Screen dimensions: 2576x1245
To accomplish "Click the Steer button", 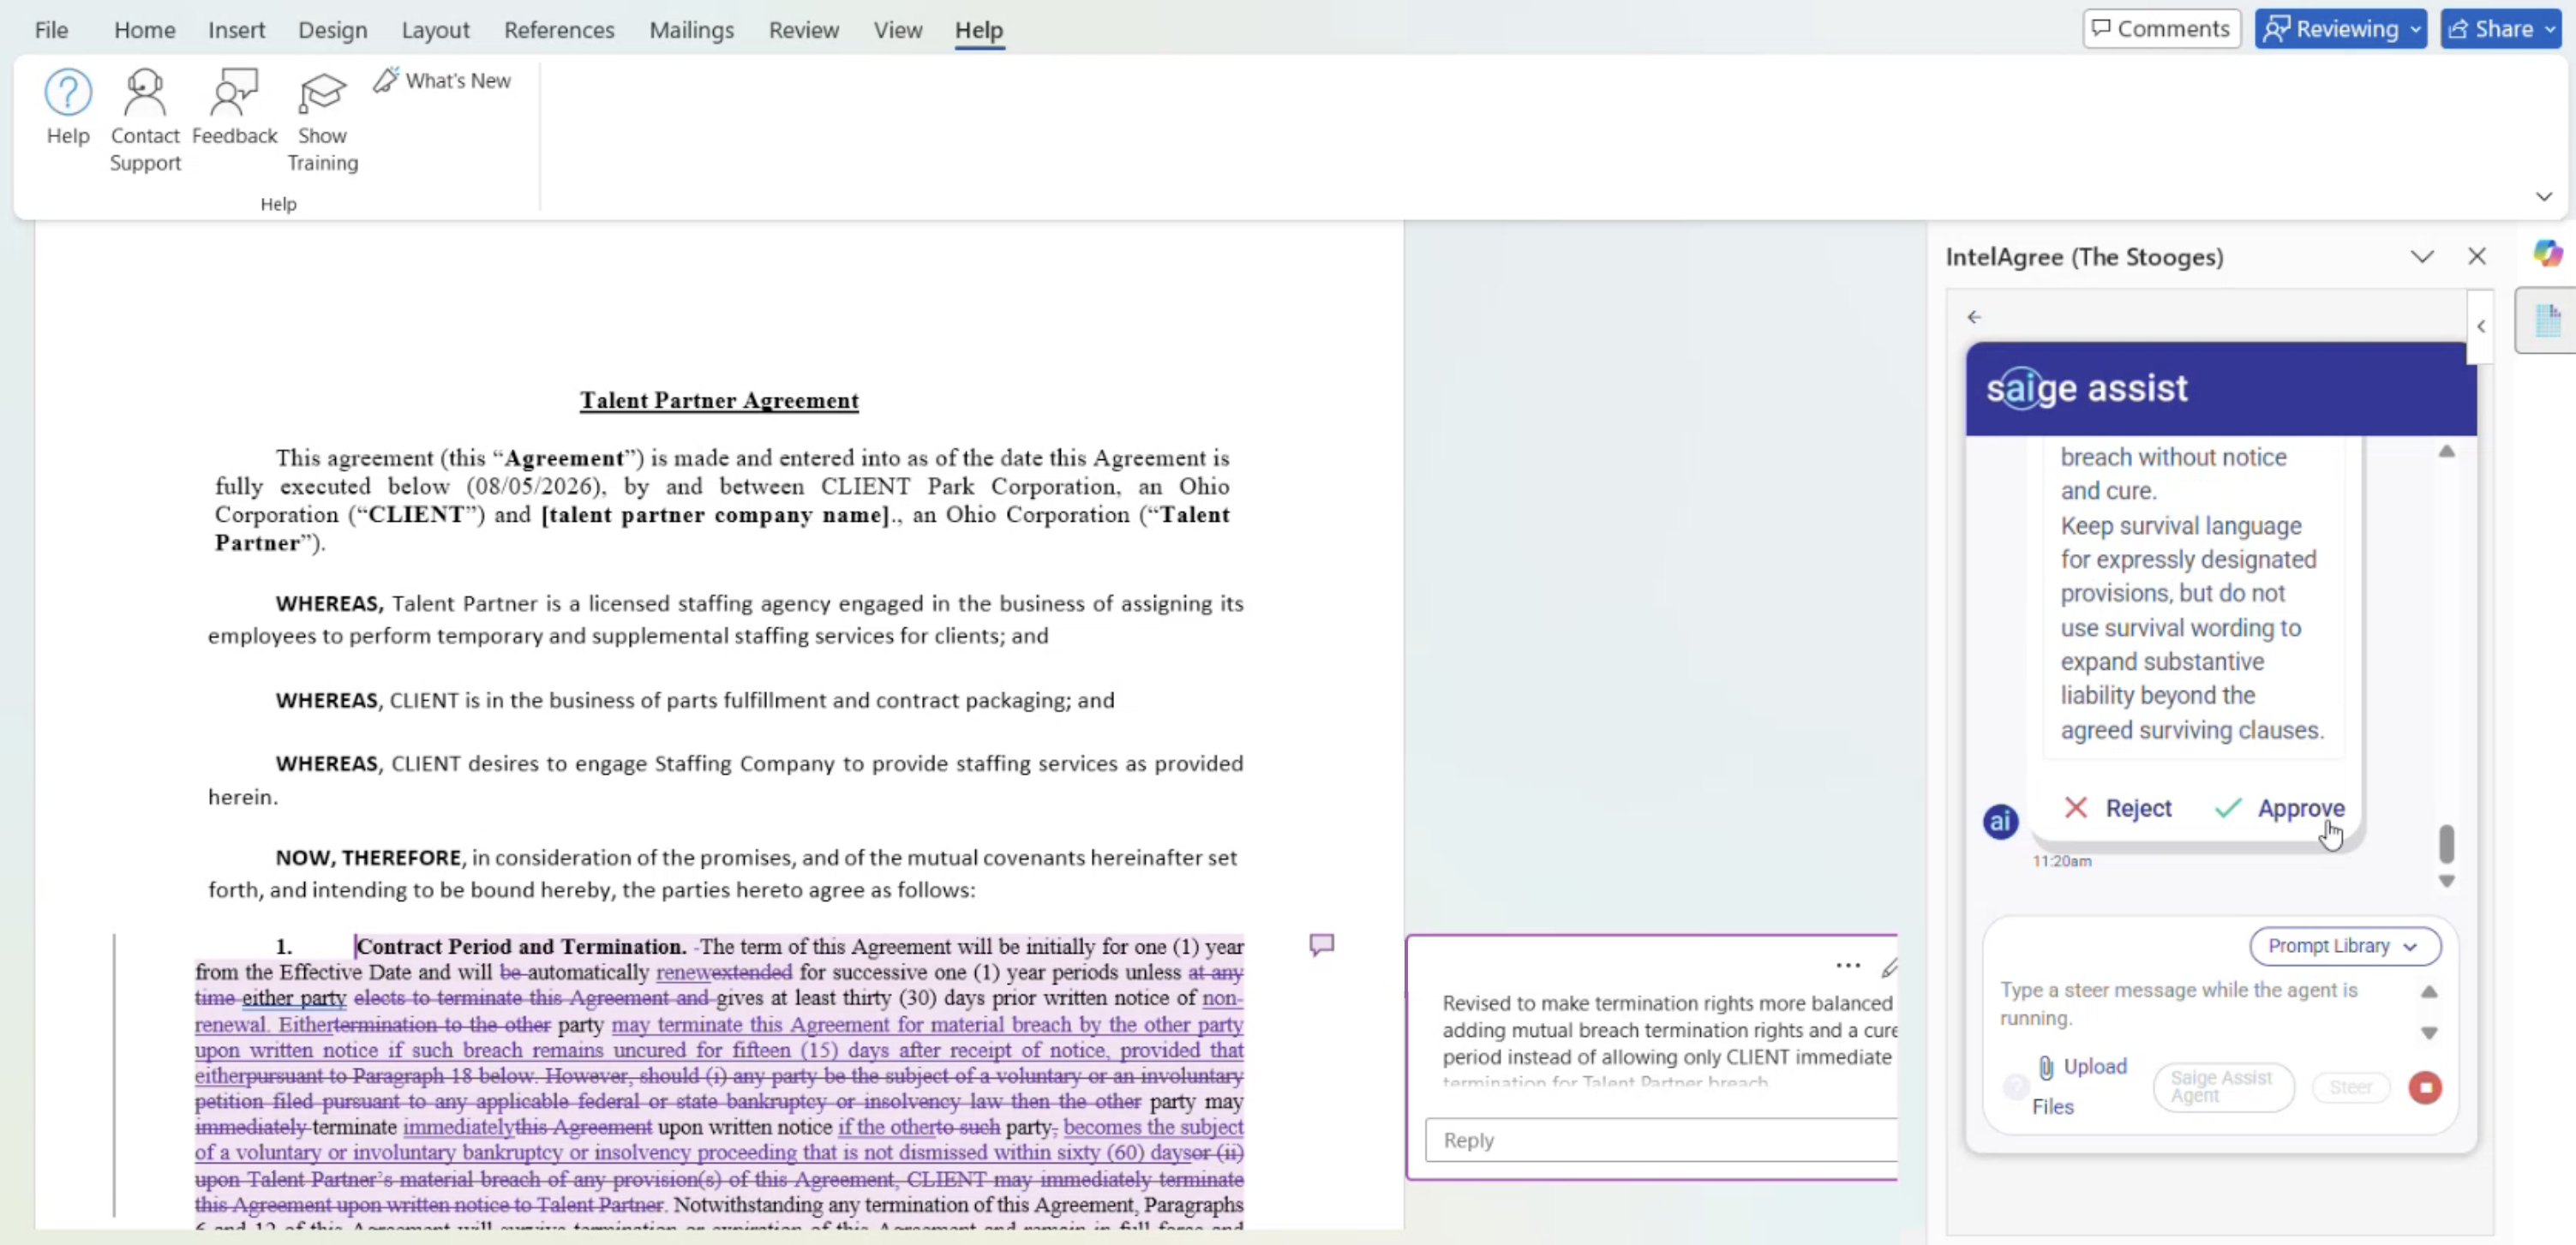I will [x=2349, y=1087].
